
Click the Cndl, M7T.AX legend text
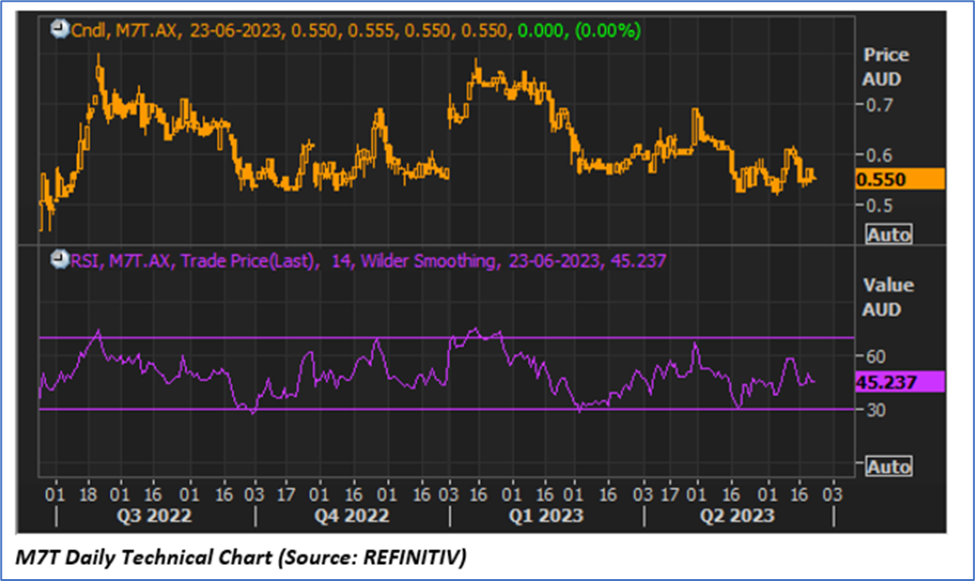click(125, 30)
